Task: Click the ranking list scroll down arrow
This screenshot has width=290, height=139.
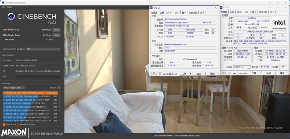Action: [x=59, y=120]
